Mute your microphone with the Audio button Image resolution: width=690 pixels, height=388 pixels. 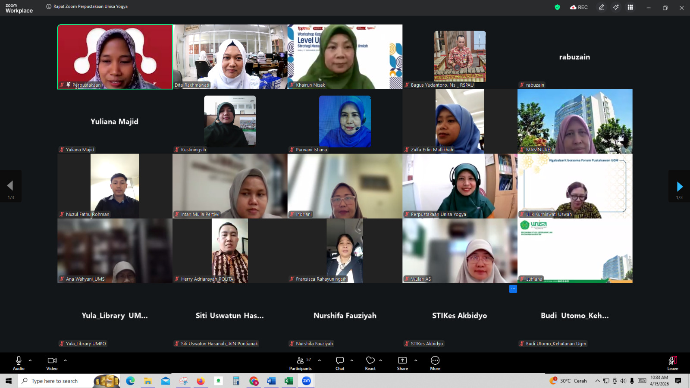click(18, 363)
